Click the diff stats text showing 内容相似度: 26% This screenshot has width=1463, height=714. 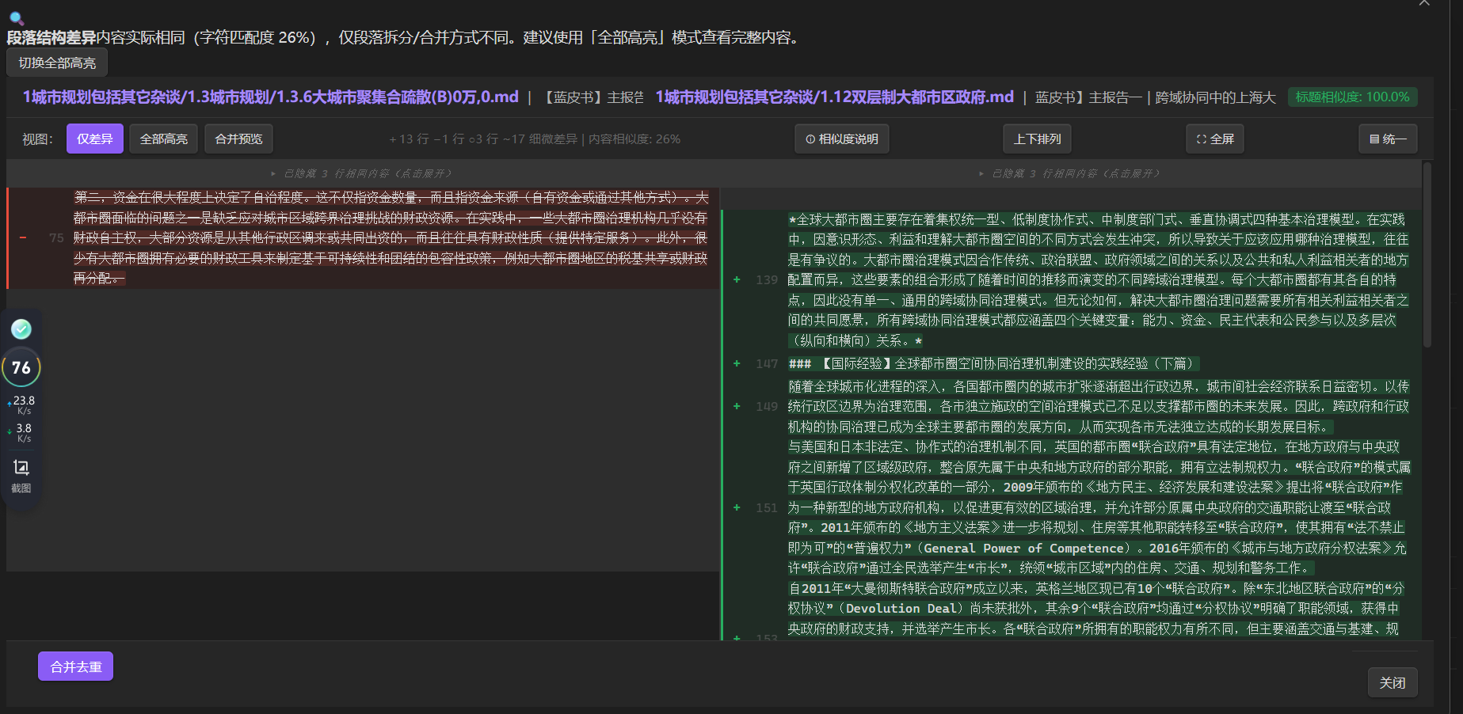pos(535,139)
